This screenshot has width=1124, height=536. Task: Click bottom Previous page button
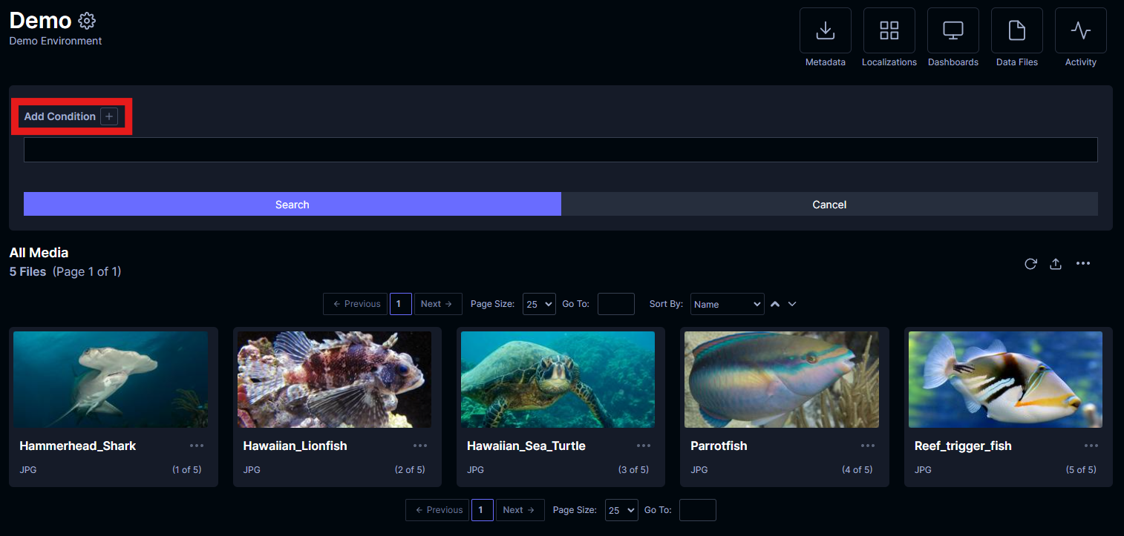438,510
